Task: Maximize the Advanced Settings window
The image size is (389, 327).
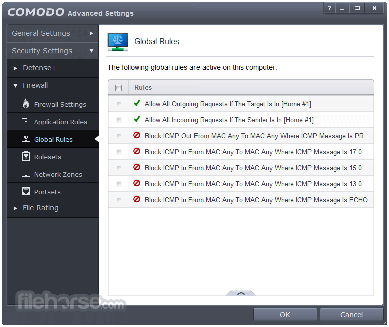Action: coord(357,8)
